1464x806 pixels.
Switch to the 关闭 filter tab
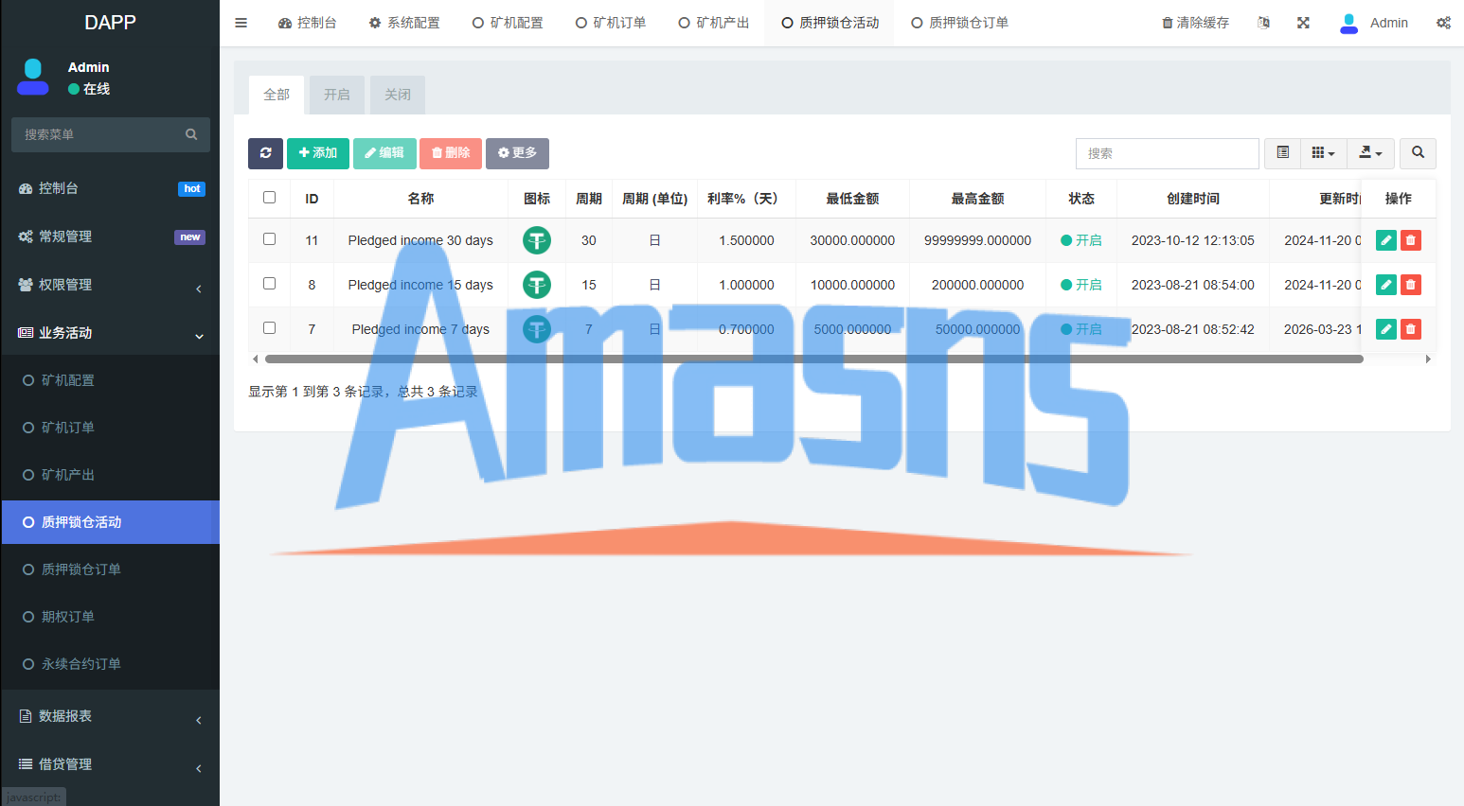pos(398,95)
